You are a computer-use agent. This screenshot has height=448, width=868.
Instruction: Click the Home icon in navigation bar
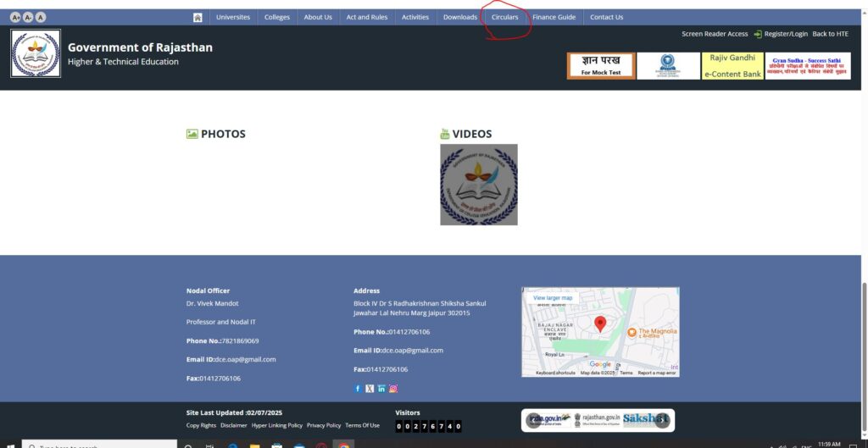click(x=198, y=17)
